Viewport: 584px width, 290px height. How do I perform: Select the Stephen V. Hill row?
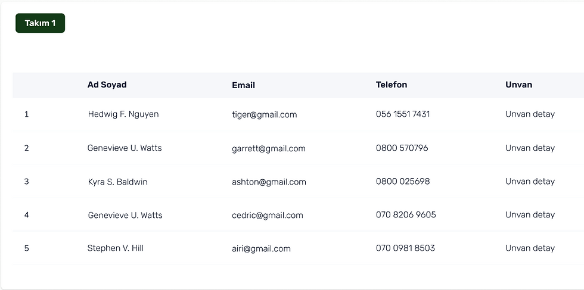(x=298, y=248)
